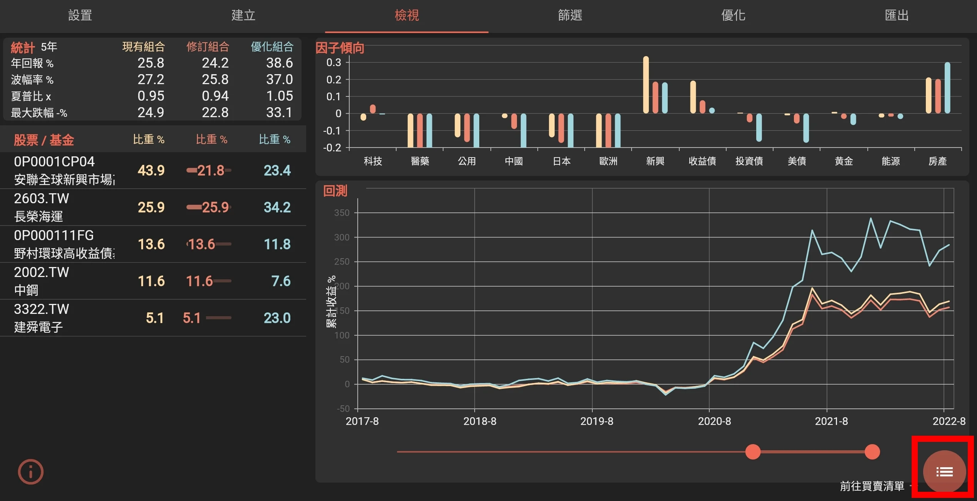Click 長榮海運 revised weight slider

[x=209, y=207]
